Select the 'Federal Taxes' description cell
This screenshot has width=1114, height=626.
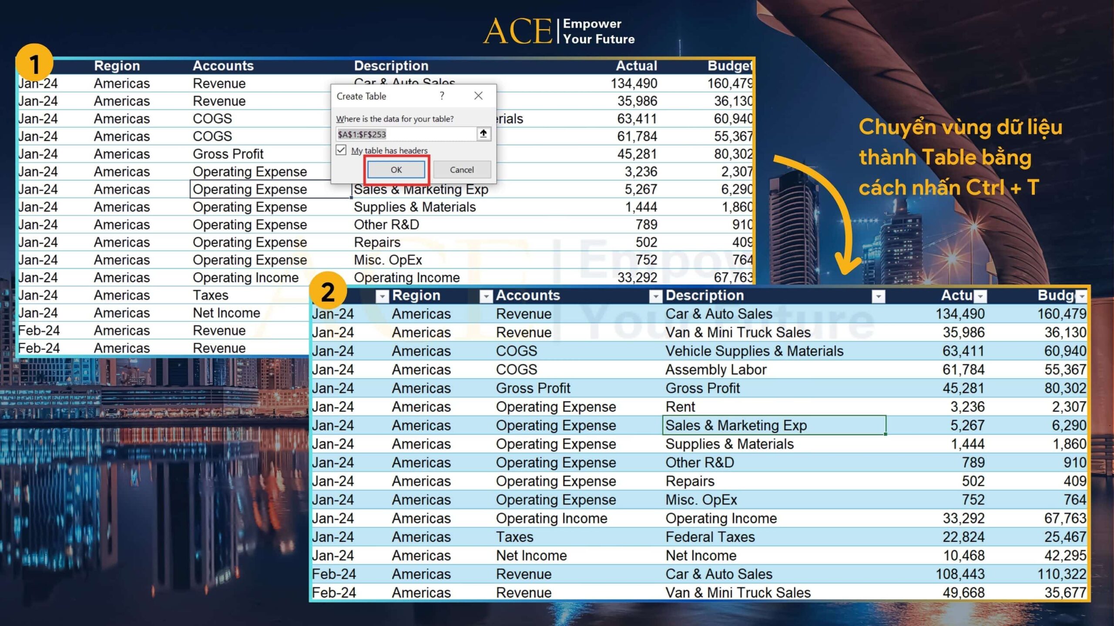[x=709, y=537]
